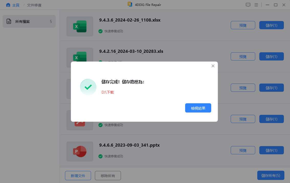Click the home icon beside 主頁
This screenshot has height=183, width=290.
[x=8, y=5]
